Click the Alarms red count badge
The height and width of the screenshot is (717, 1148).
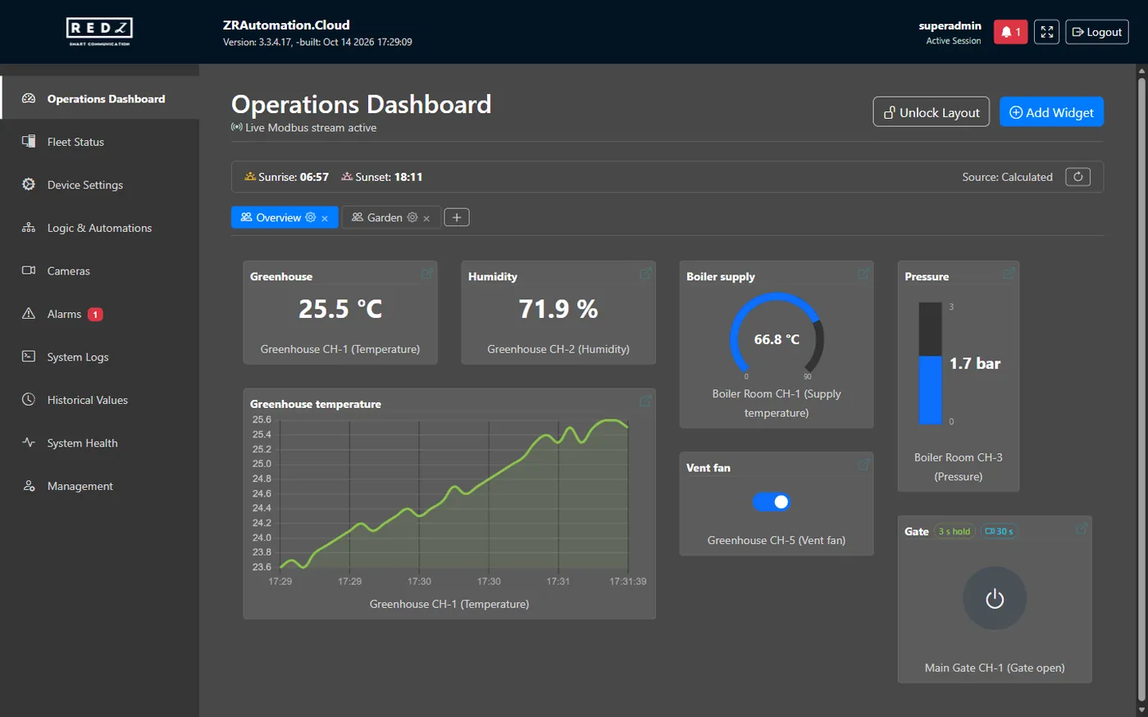coord(95,314)
